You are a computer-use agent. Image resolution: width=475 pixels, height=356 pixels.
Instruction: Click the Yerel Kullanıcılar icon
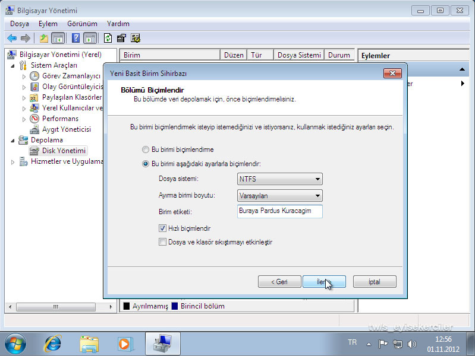click(34, 108)
